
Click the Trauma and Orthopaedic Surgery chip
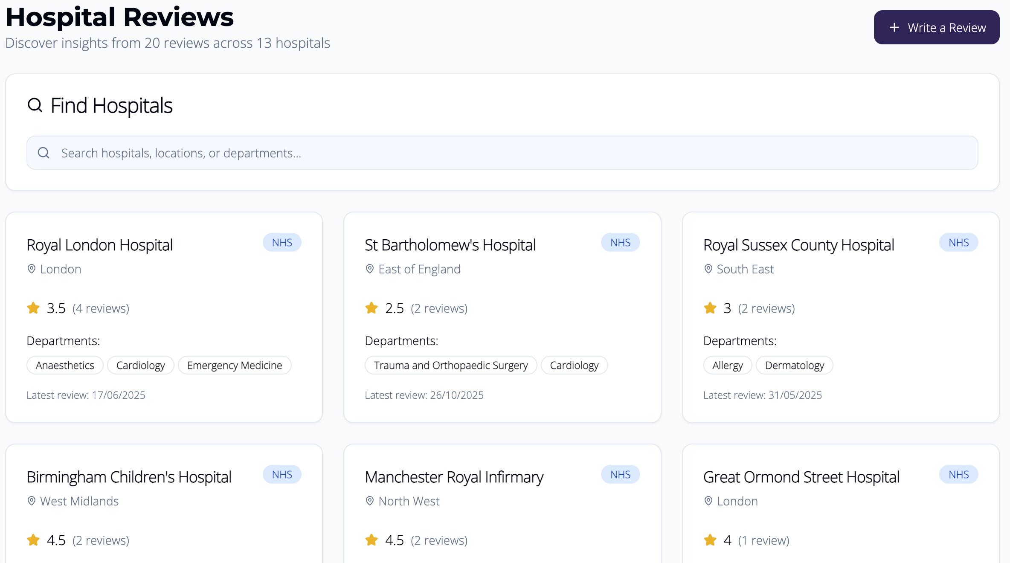tap(450, 365)
